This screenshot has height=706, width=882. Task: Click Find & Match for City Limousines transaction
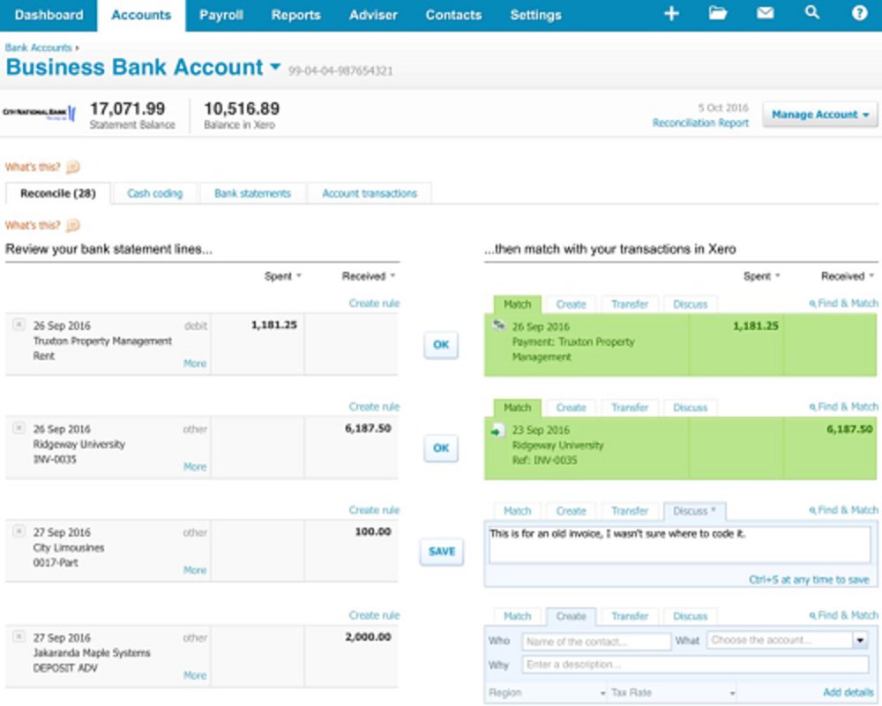click(844, 511)
